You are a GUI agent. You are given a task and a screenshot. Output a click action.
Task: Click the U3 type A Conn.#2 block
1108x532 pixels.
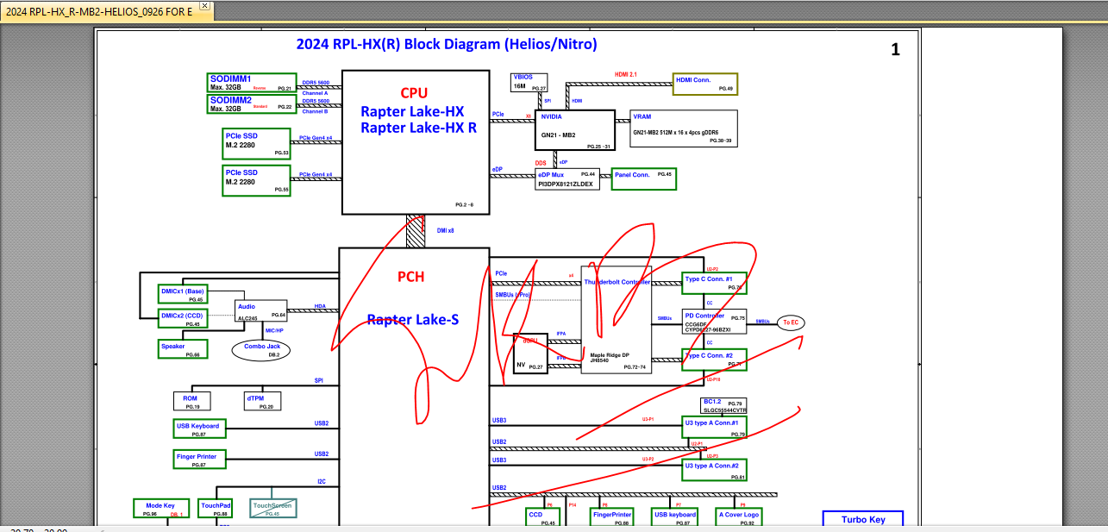[x=715, y=470]
